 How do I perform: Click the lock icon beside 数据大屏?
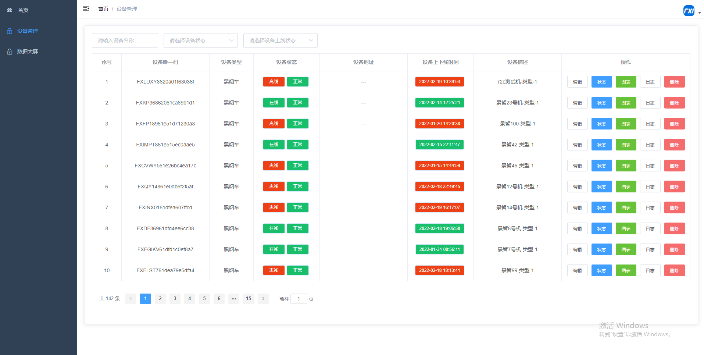coord(10,52)
